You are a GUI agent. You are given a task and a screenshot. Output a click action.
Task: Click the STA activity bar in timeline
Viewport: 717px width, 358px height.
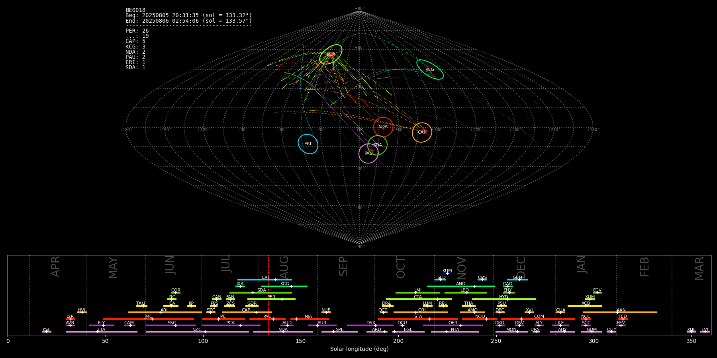click(x=418, y=319)
